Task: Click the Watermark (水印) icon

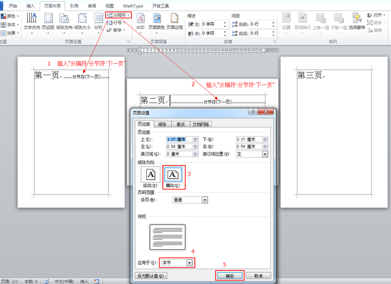Action: click(141, 22)
